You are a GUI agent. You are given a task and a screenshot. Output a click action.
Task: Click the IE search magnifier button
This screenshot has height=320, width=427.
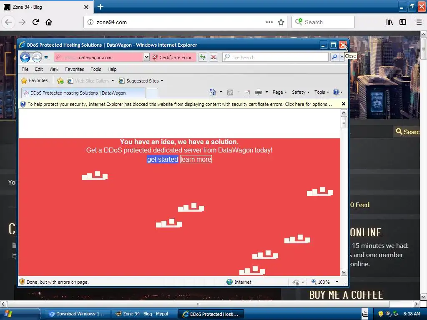click(335, 57)
